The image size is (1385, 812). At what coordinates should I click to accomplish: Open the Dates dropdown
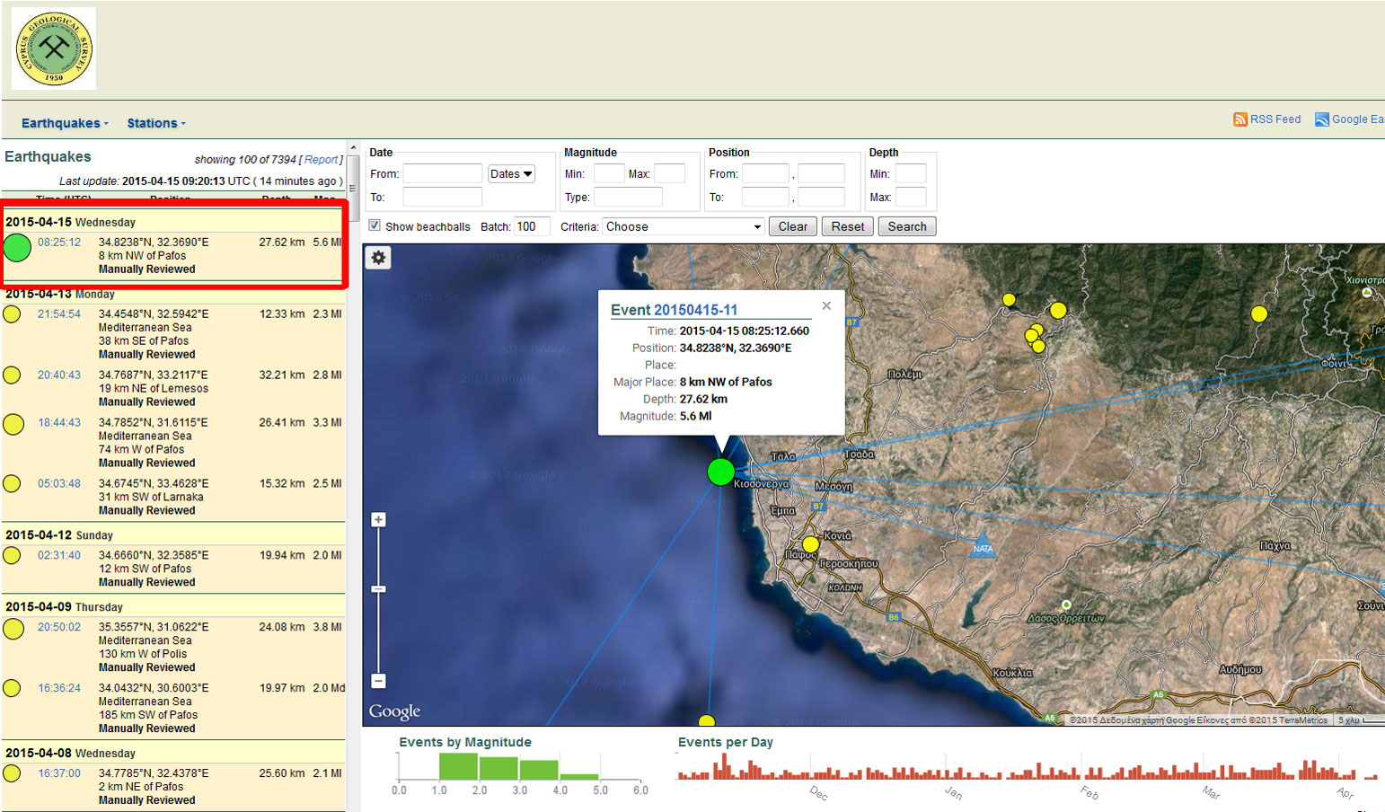[x=511, y=174]
